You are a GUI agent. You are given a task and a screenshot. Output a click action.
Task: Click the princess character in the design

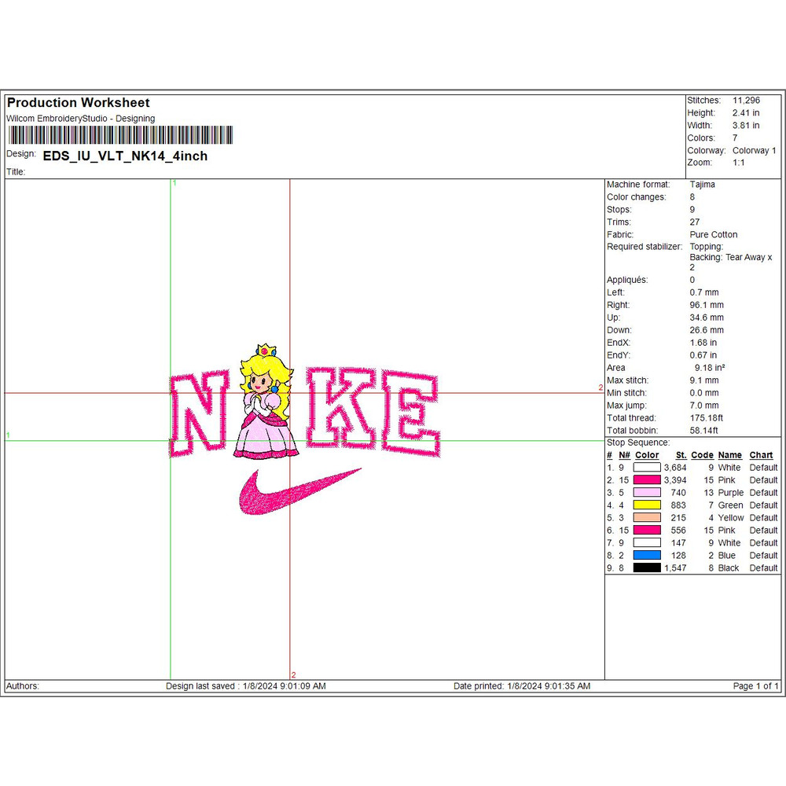coord(267,405)
